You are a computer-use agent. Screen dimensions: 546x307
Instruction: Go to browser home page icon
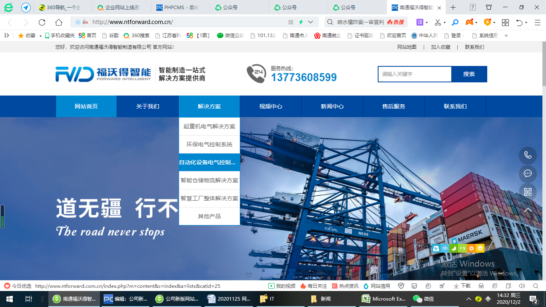[59, 22]
